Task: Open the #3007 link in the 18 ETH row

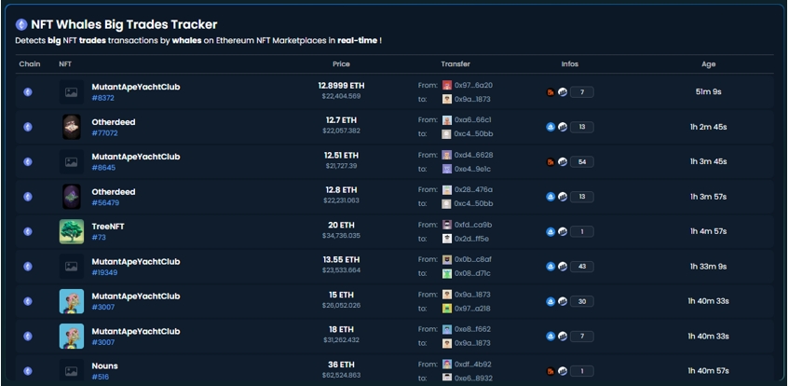Action: tap(103, 342)
